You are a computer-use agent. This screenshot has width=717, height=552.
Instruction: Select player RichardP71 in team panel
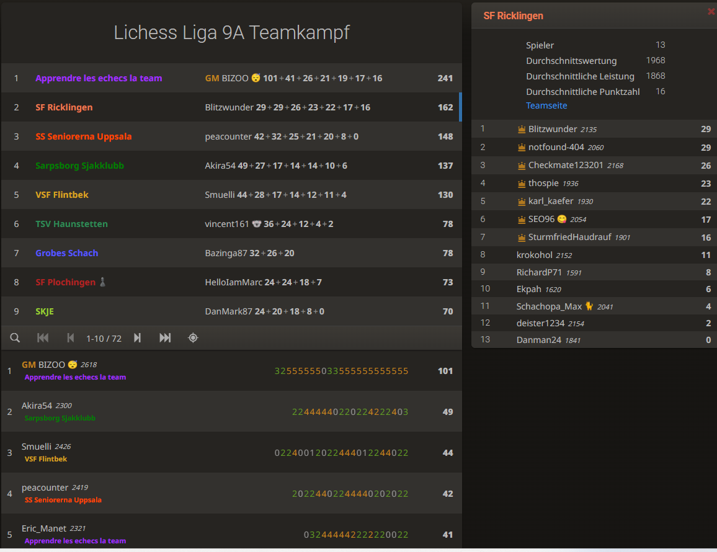tap(594, 272)
